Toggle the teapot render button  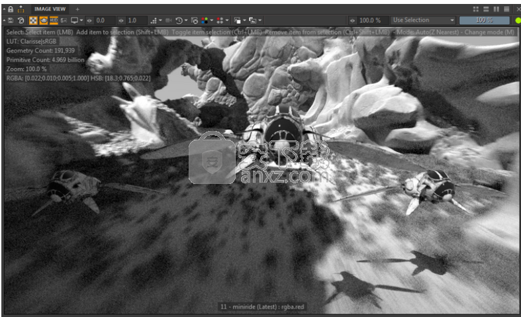(x=44, y=21)
